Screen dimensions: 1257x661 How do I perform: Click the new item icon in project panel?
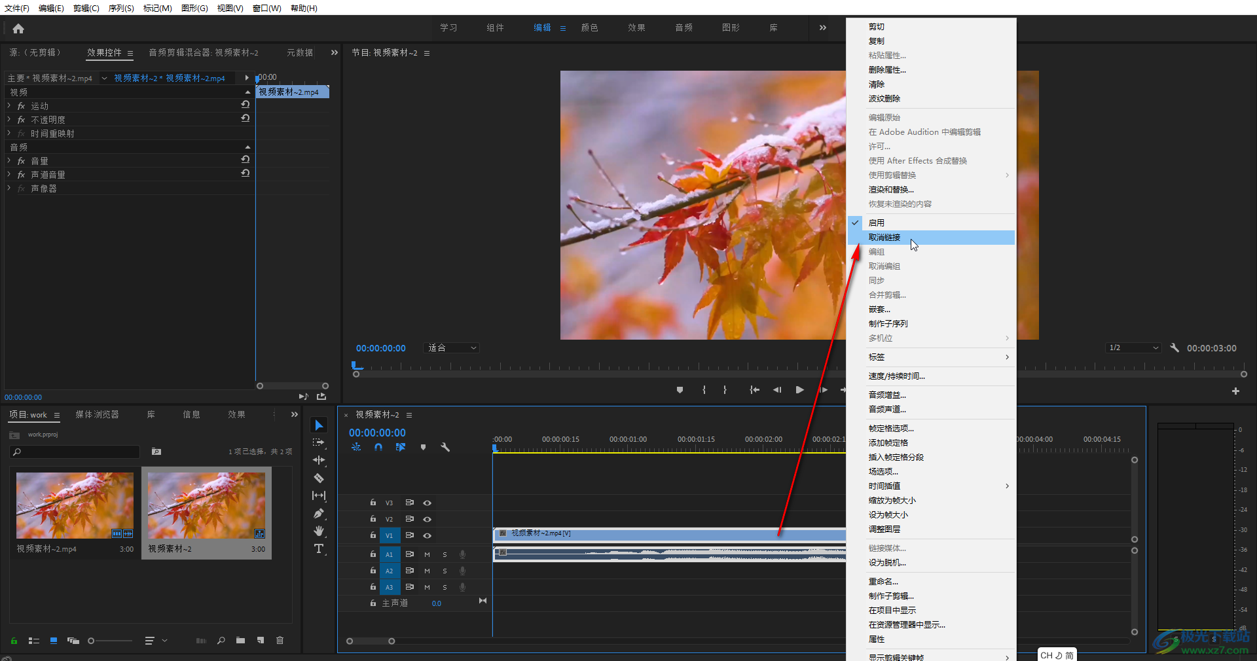[x=261, y=641]
